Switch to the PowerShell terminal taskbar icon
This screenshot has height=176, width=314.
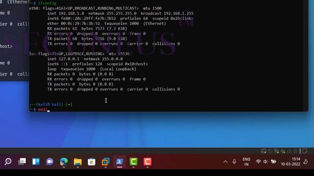point(120,161)
